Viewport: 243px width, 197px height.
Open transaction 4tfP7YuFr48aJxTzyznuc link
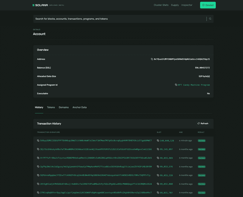tap(96, 158)
